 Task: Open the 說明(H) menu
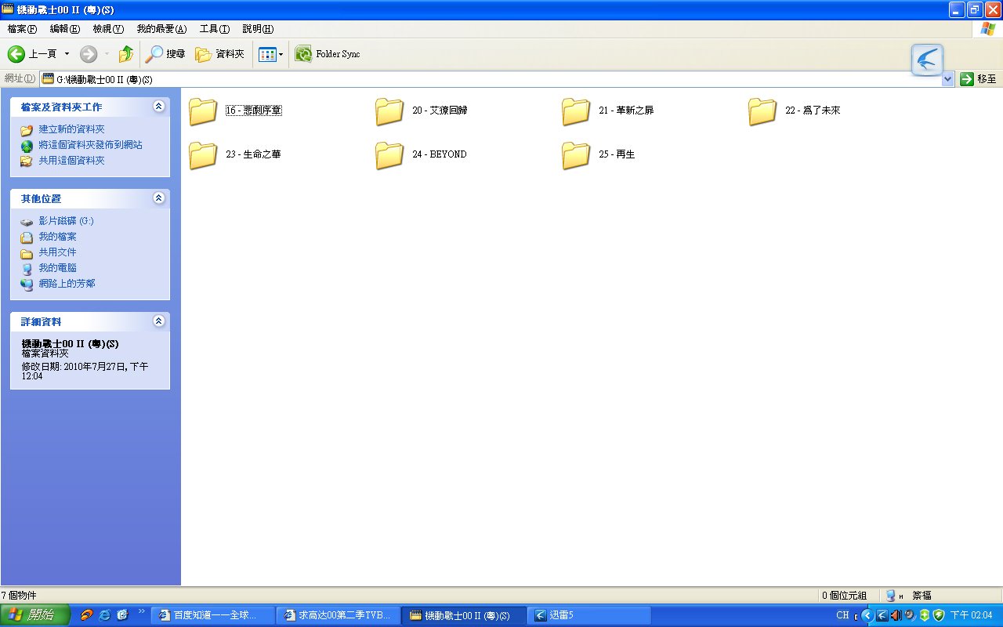click(x=258, y=29)
